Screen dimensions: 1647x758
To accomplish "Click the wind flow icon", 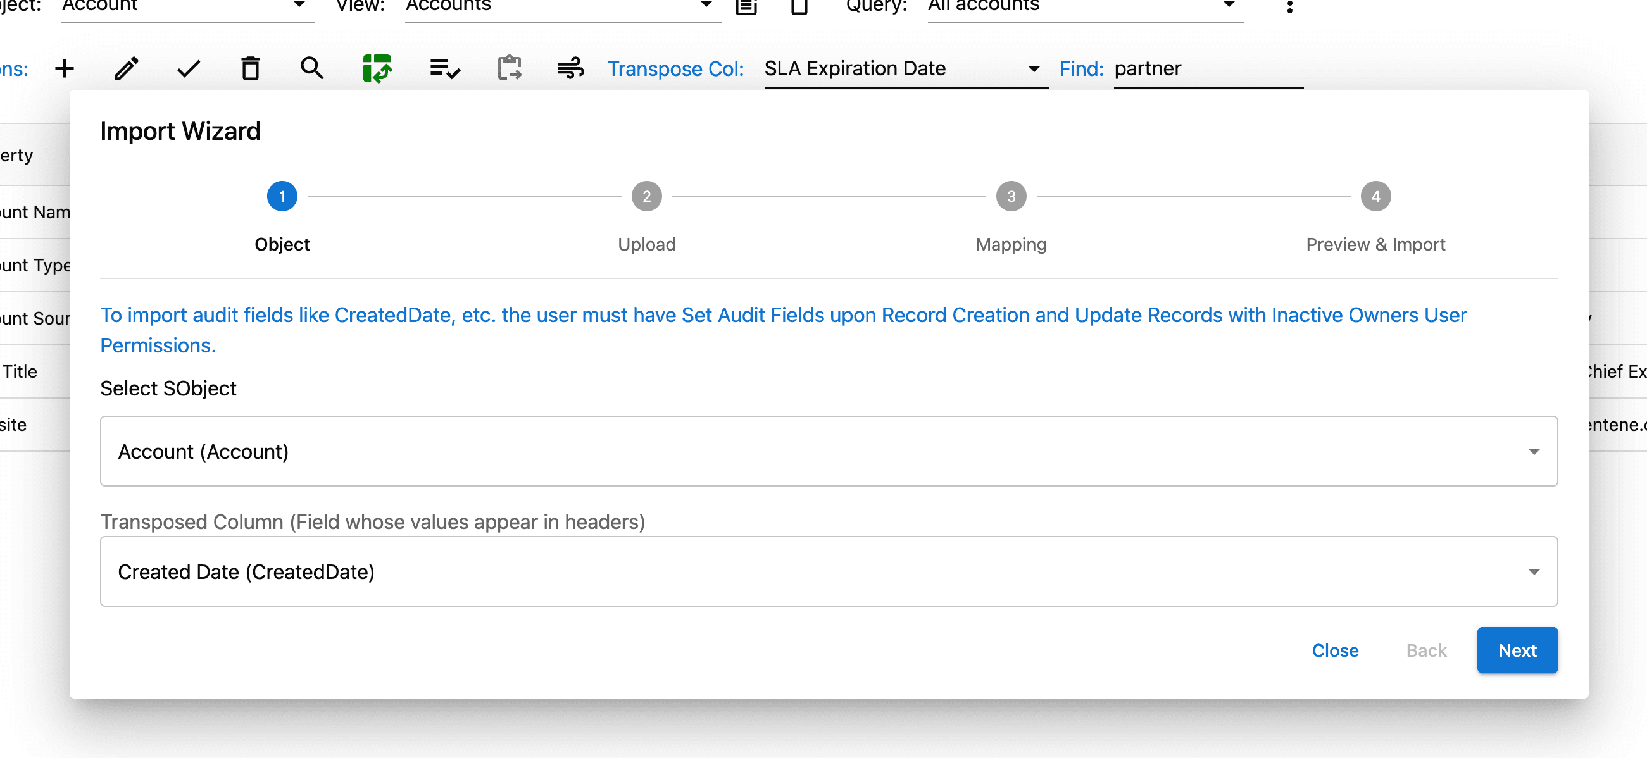I will click(570, 68).
